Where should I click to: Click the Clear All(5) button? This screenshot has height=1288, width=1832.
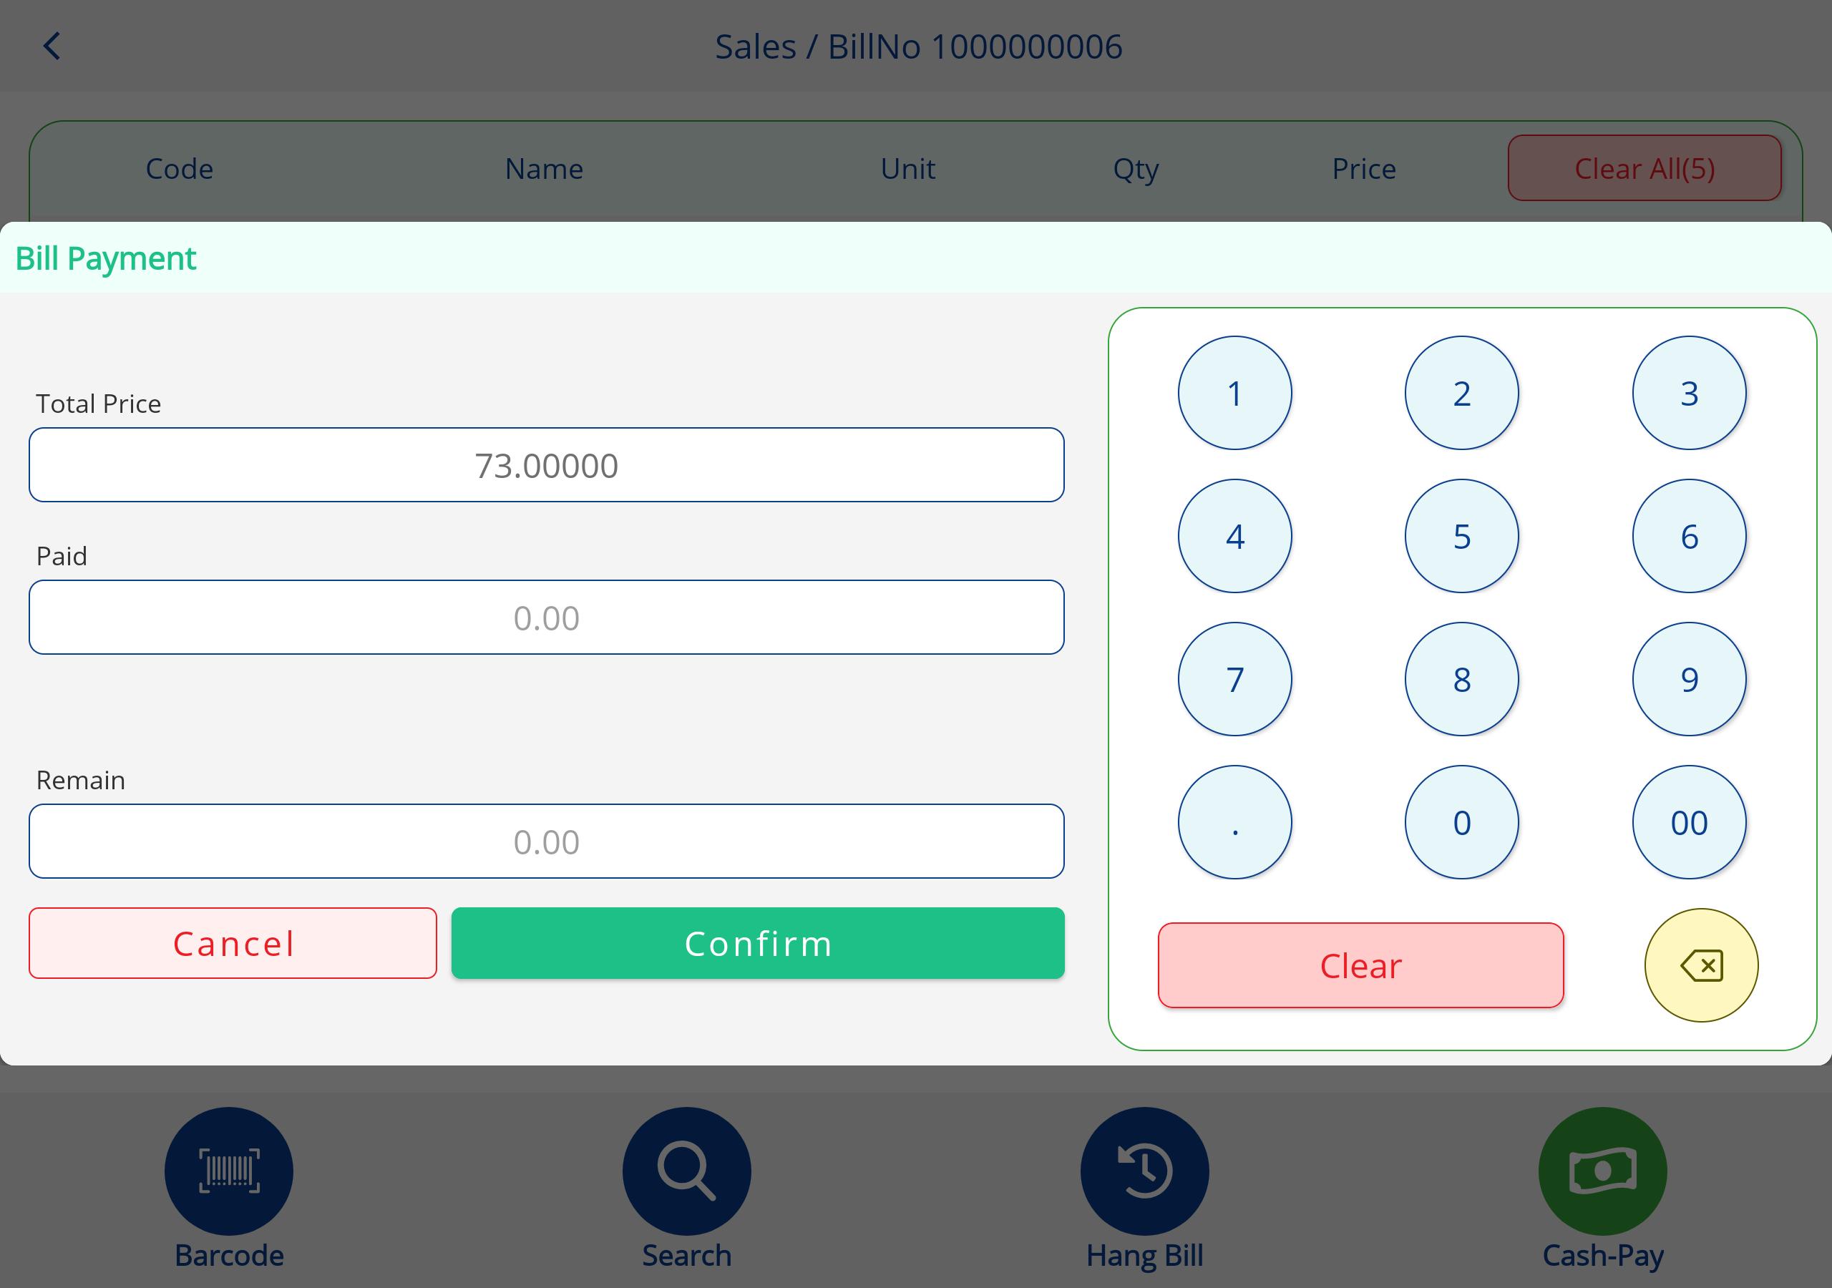point(1645,168)
